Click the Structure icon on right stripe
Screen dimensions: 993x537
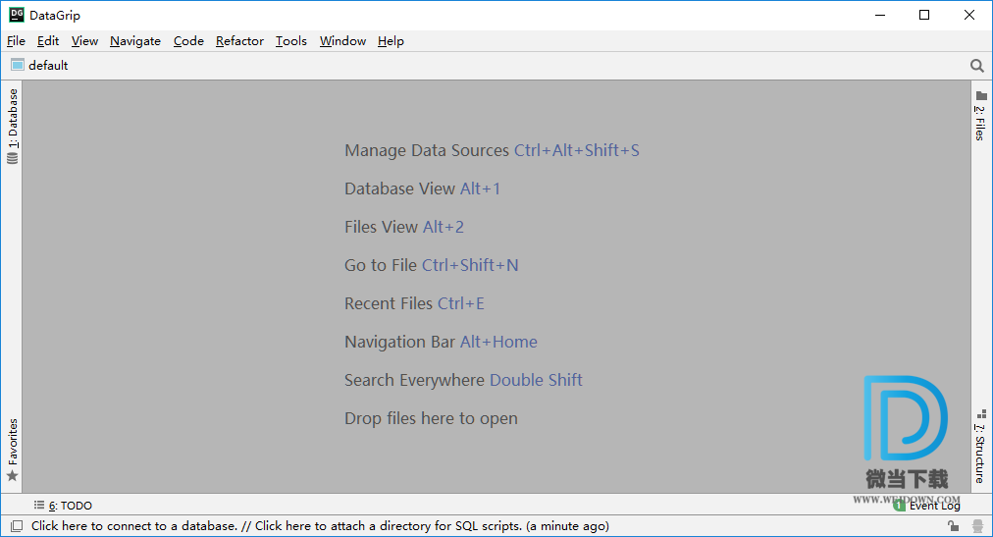pos(981,414)
